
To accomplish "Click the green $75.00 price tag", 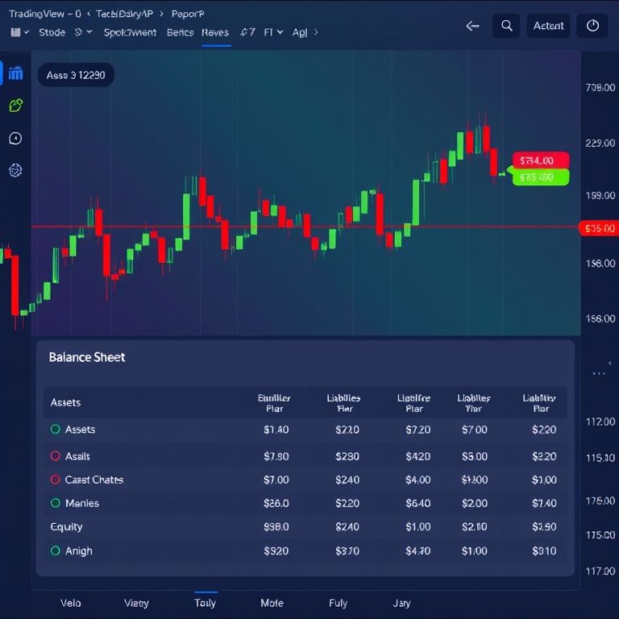I will [540, 177].
